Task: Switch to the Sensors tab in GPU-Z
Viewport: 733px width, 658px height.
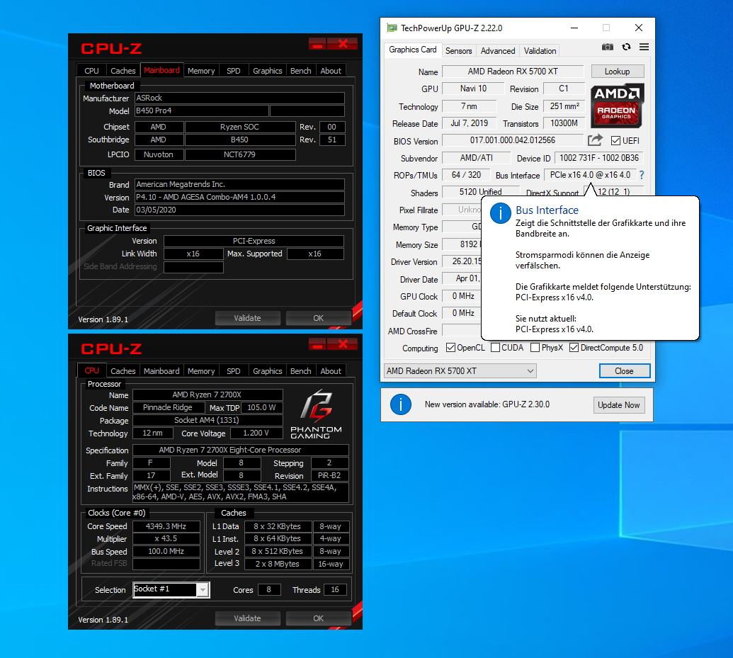Action: (459, 50)
